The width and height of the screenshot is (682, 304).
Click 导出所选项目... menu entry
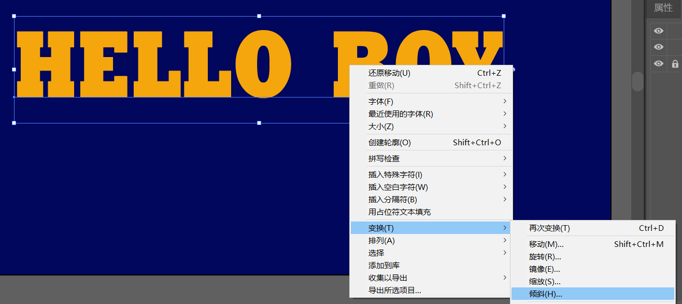(431, 291)
